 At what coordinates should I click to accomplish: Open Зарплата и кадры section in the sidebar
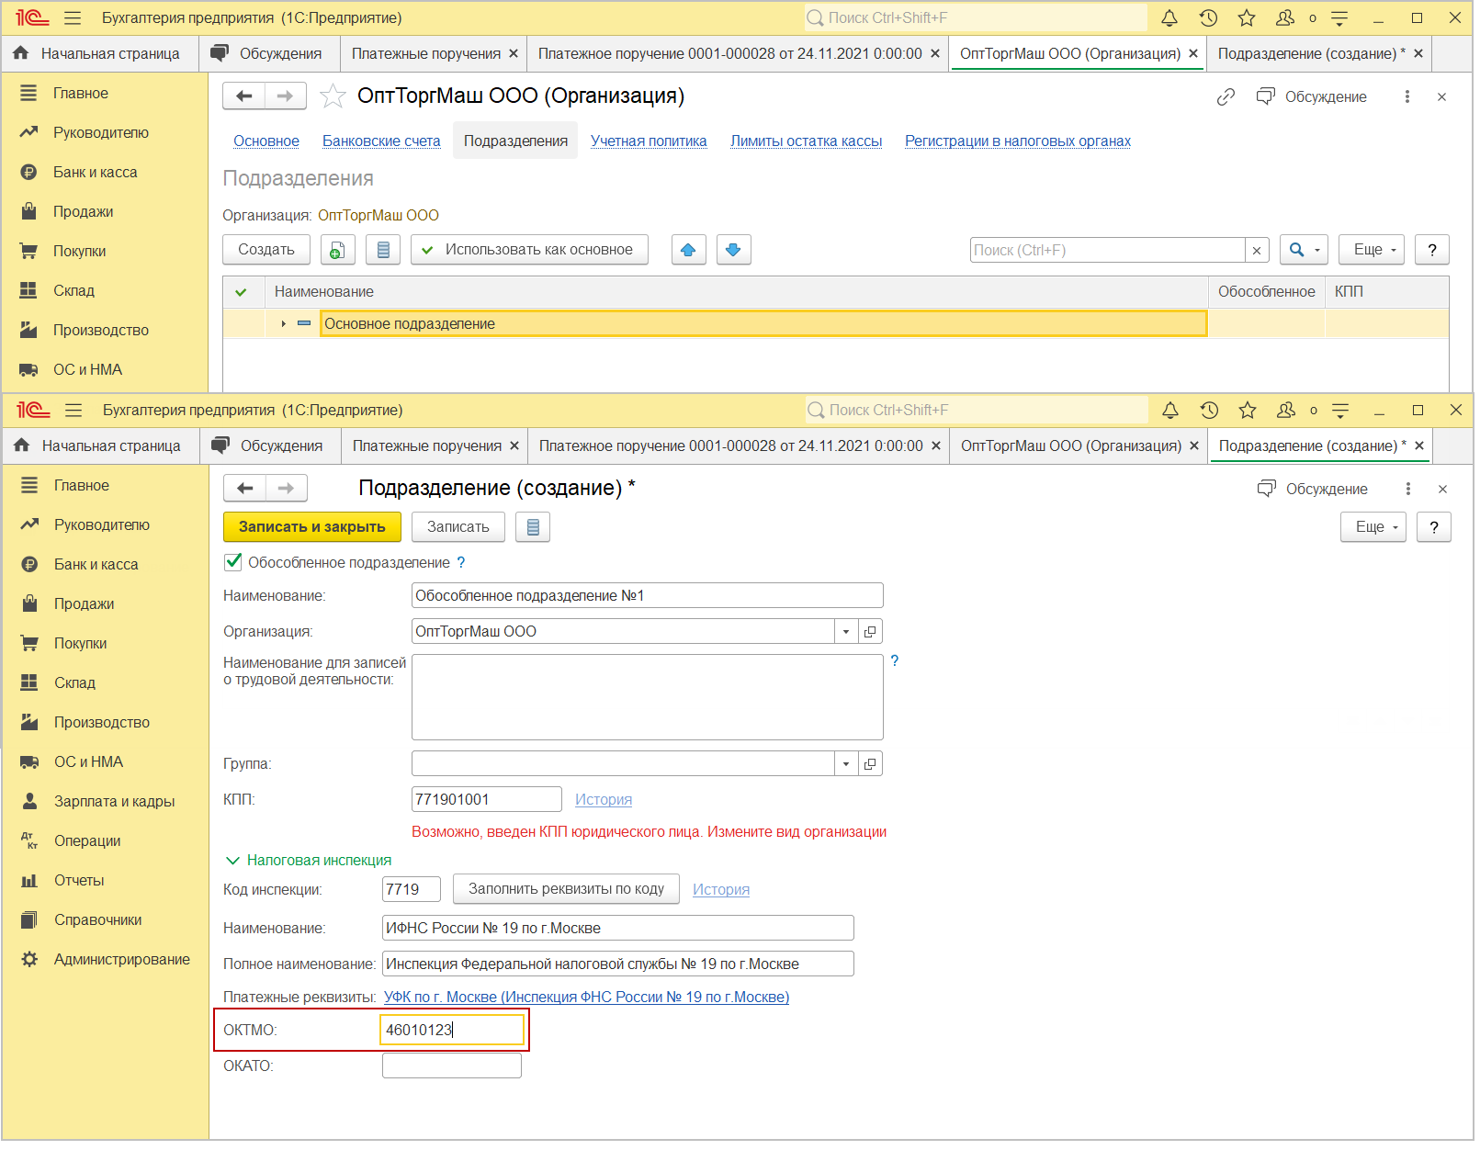pos(114,801)
